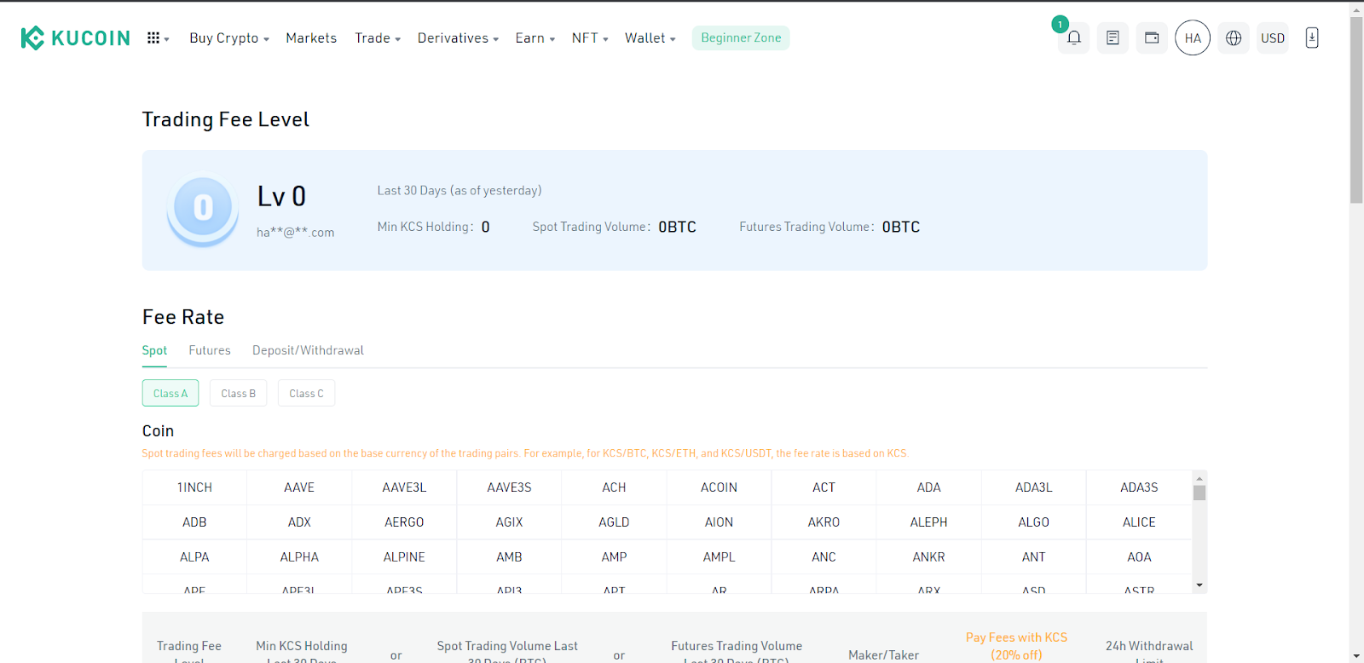
Task: Click the page vertical scrollbar thumb
Action: [1356, 109]
